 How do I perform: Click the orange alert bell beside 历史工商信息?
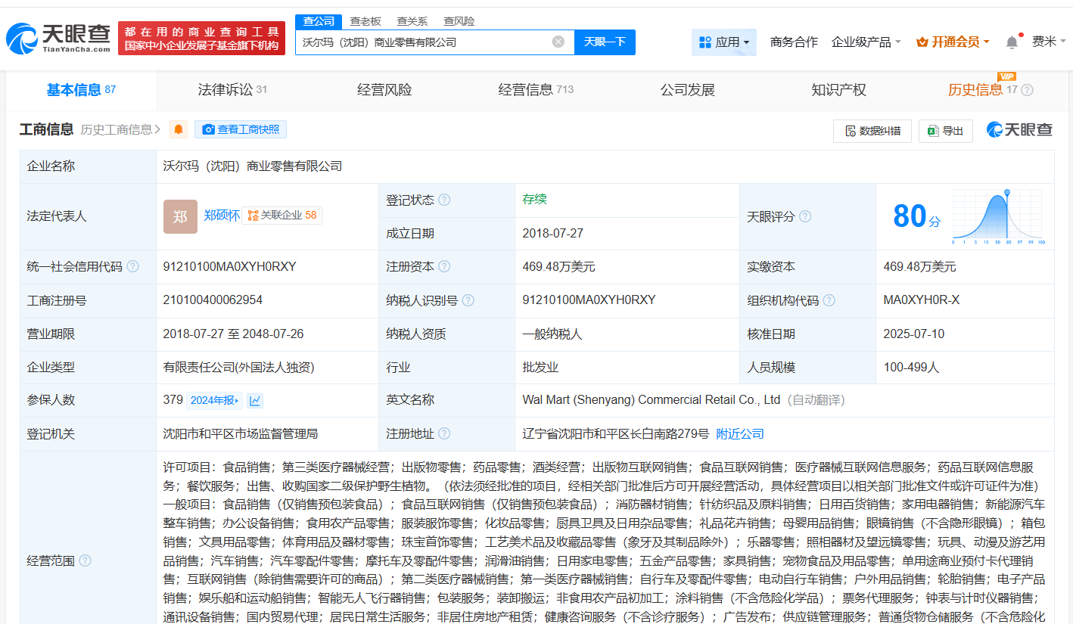pos(179,129)
